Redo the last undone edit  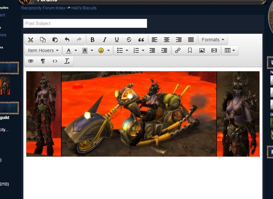pos(79,40)
